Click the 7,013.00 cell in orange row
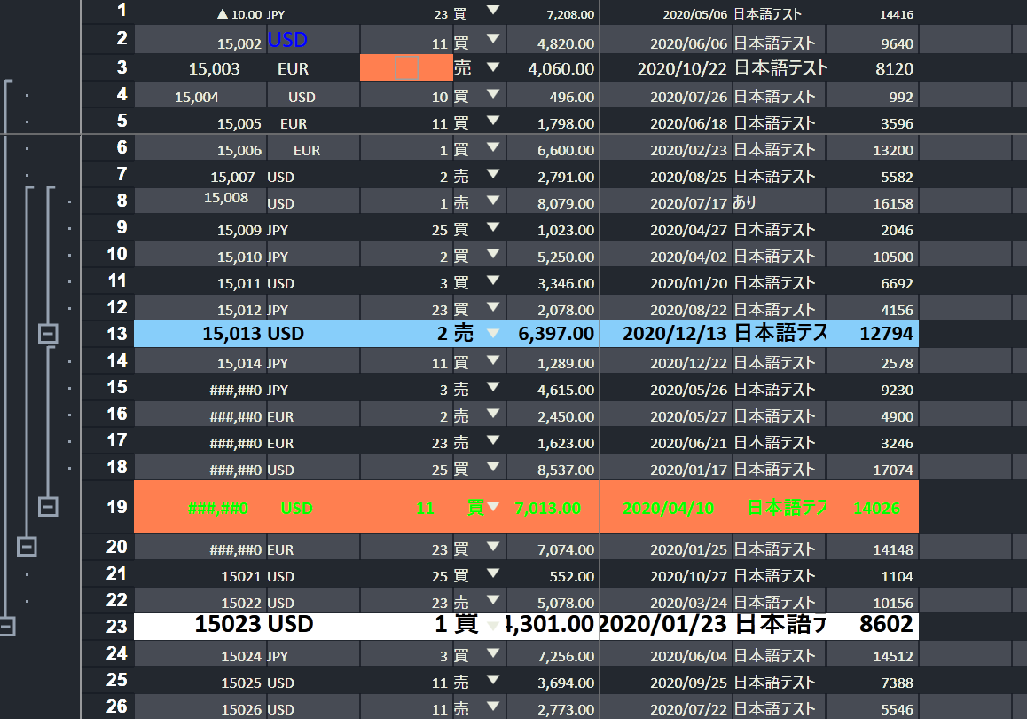The image size is (1027, 719). pos(547,509)
